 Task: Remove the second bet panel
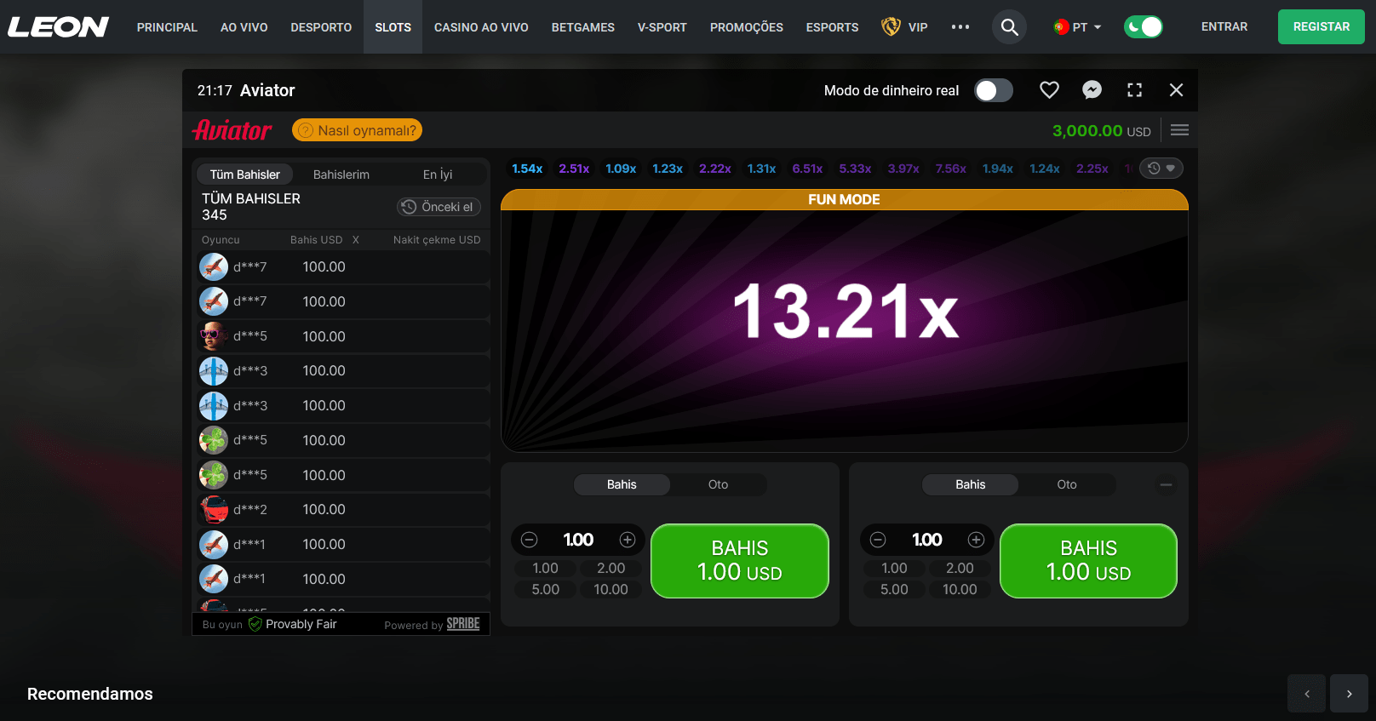[x=1166, y=484]
